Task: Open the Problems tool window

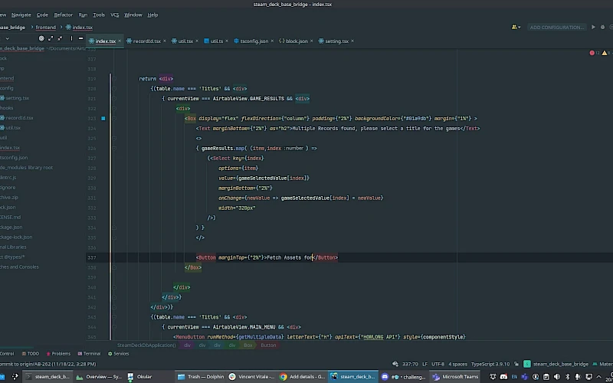Action: (x=58, y=354)
